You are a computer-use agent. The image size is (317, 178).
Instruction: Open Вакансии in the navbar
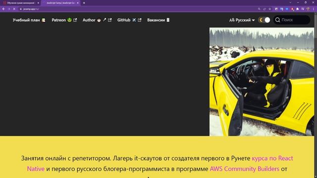tap(158, 20)
